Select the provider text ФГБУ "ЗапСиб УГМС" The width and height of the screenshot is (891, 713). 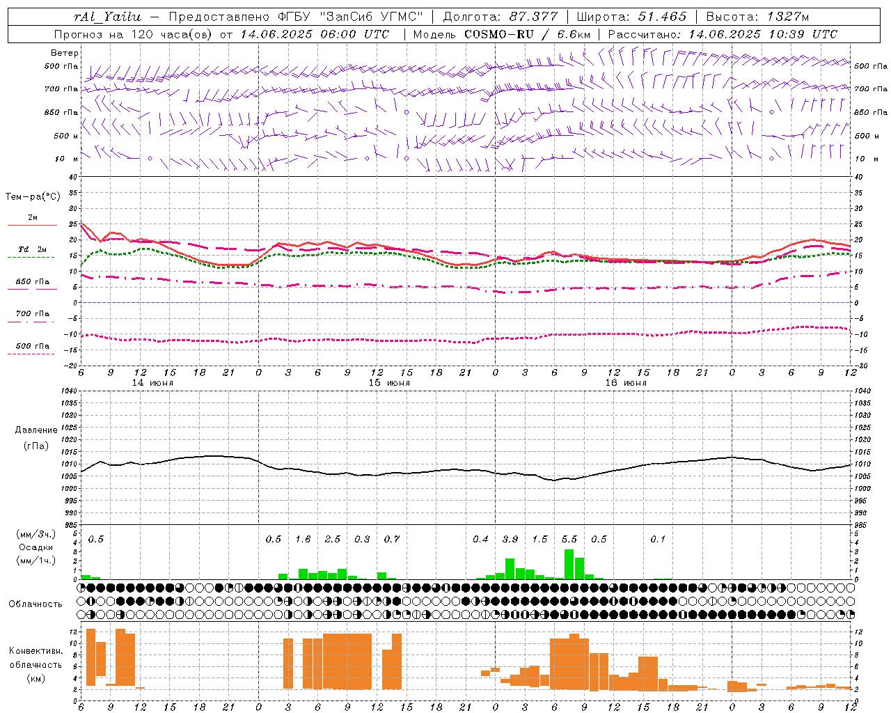[350, 17]
